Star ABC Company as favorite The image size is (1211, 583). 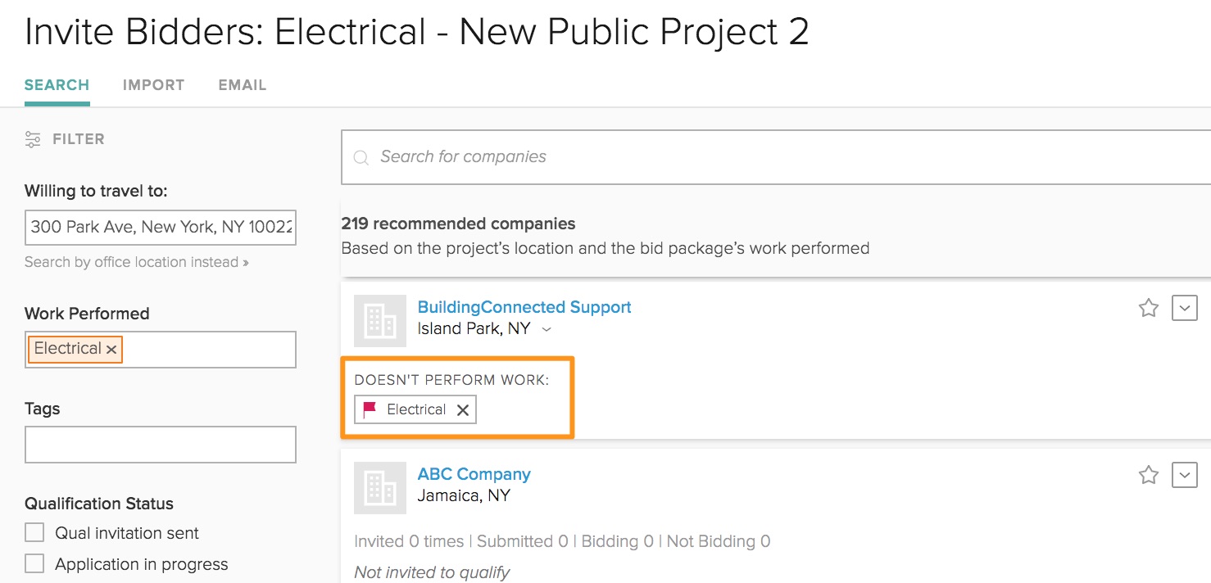click(x=1149, y=475)
